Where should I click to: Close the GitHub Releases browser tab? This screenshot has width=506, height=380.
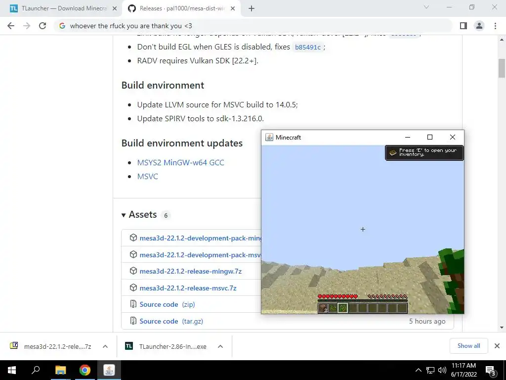click(233, 9)
